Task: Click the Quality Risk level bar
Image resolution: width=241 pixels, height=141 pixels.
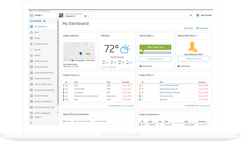Action: pyautogui.click(x=155, y=52)
